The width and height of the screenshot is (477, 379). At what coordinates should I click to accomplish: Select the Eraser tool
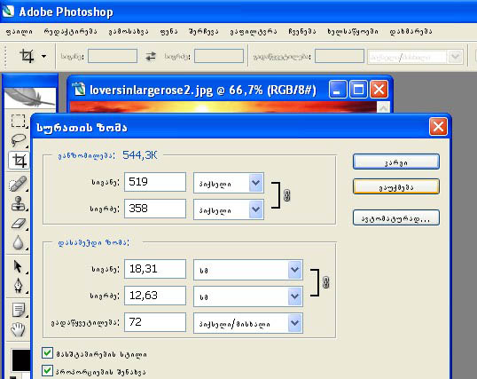coord(19,224)
